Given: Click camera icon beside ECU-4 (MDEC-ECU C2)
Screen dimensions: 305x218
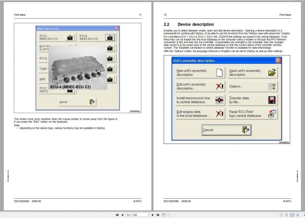Looking at the screenshot, I should [x=110, y=38].
